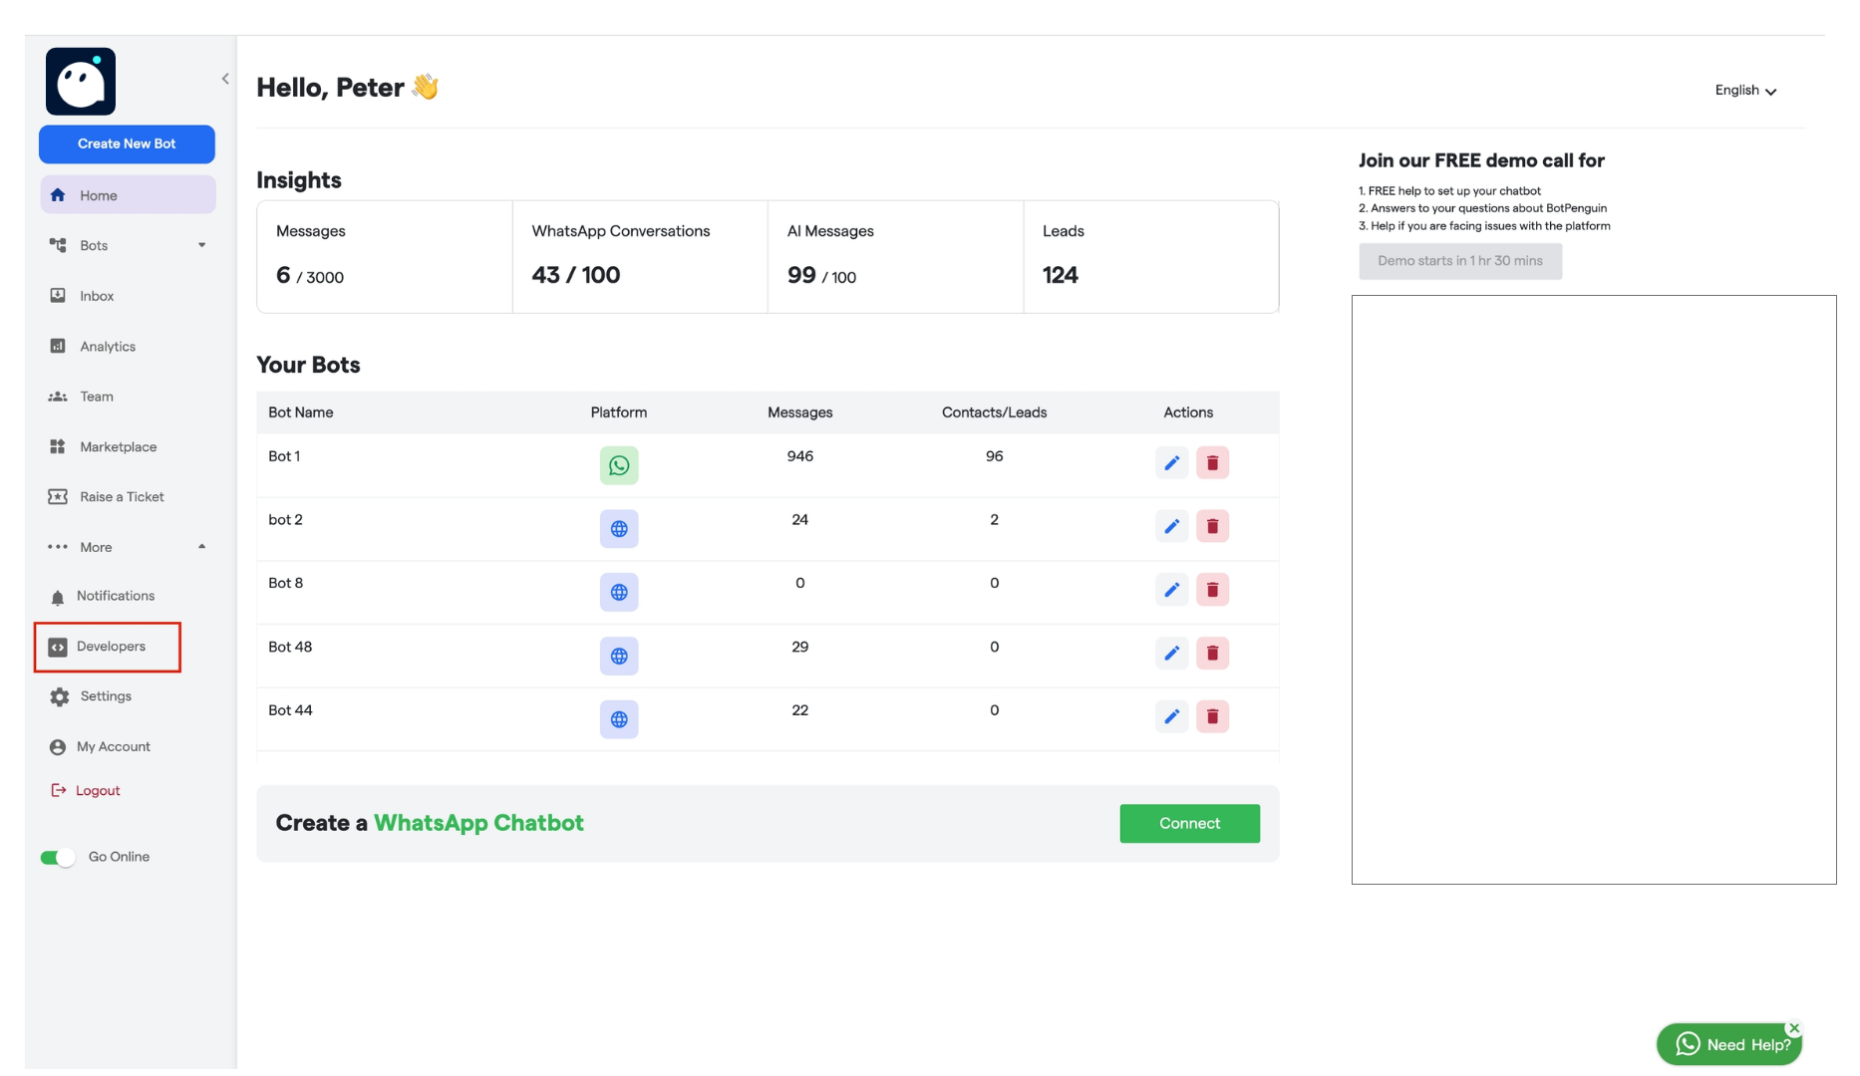Open My Account from the sidebar
Viewport: 1860px width, 1076px height.
click(x=113, y=746)
